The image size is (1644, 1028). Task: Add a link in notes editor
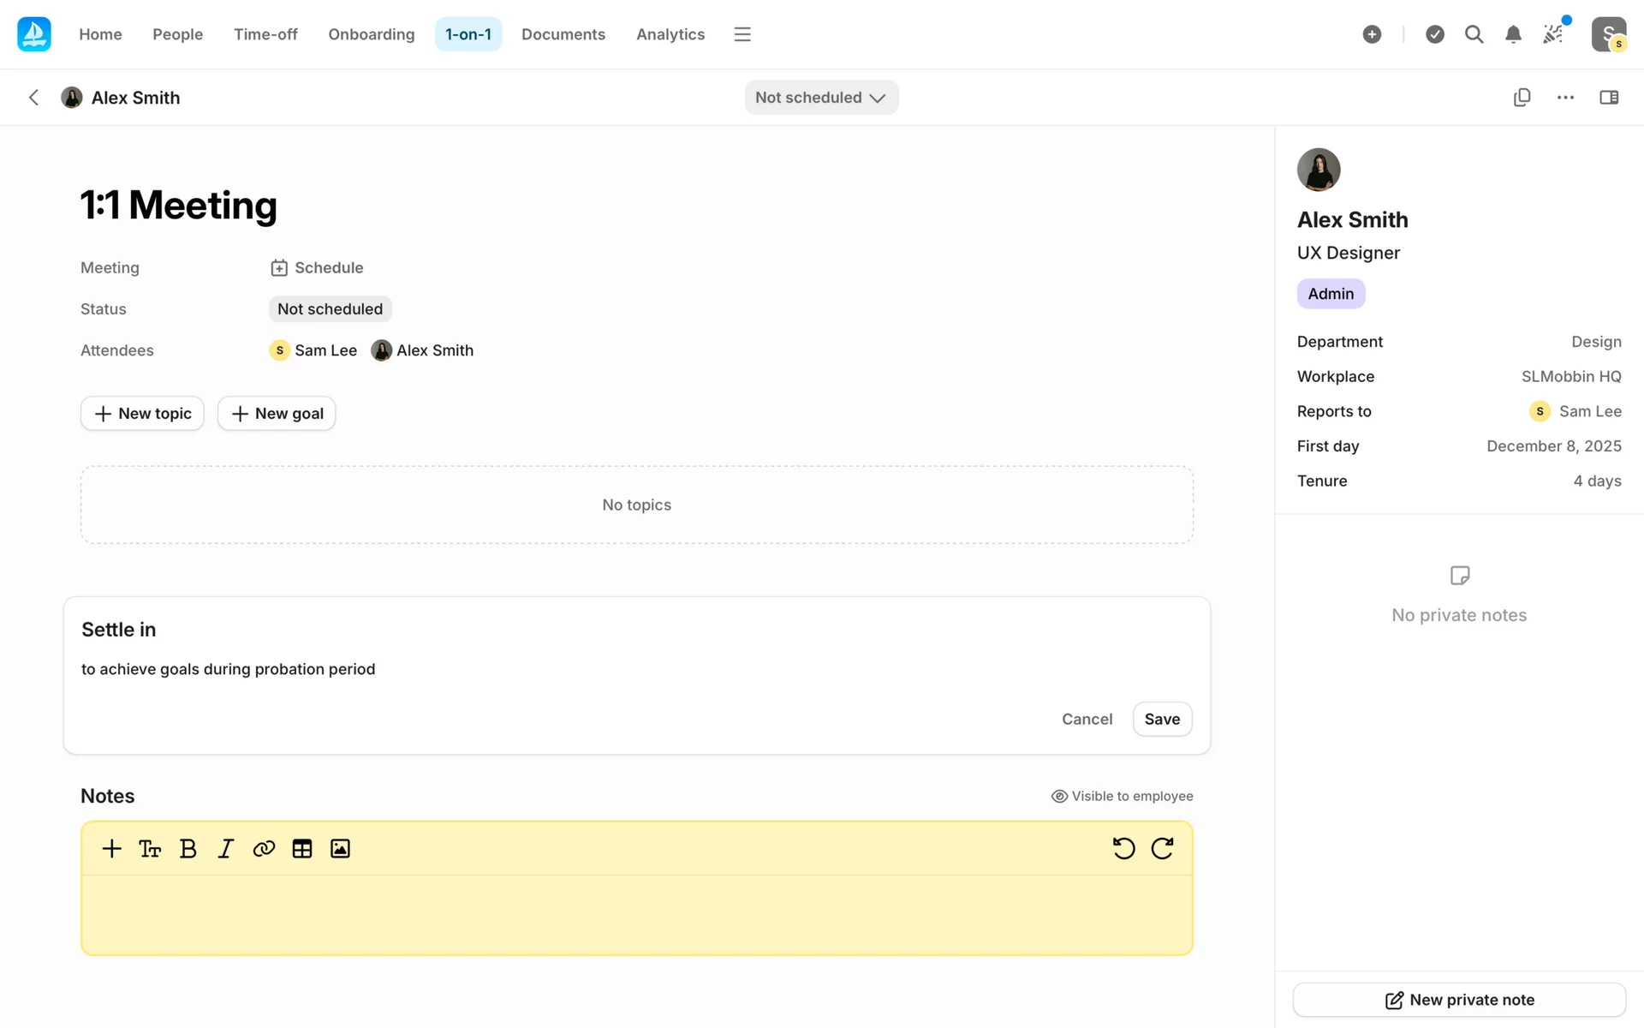pos(264,848)
